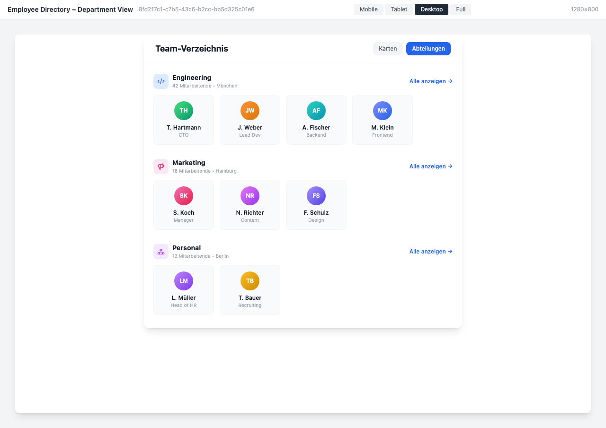Expand all Engineering employees via Alle anzeigen
The image size is (606, 428).
click(x=430, y=81)
